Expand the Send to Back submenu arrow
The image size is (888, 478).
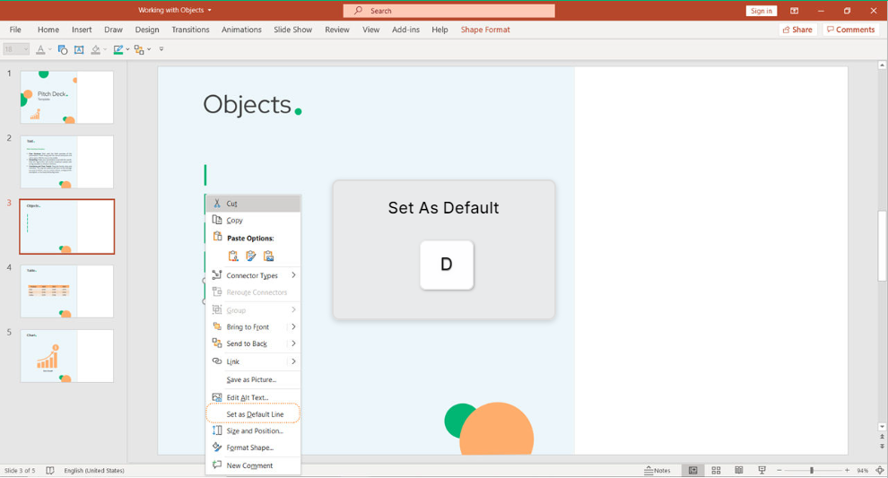tap(293, 343)
